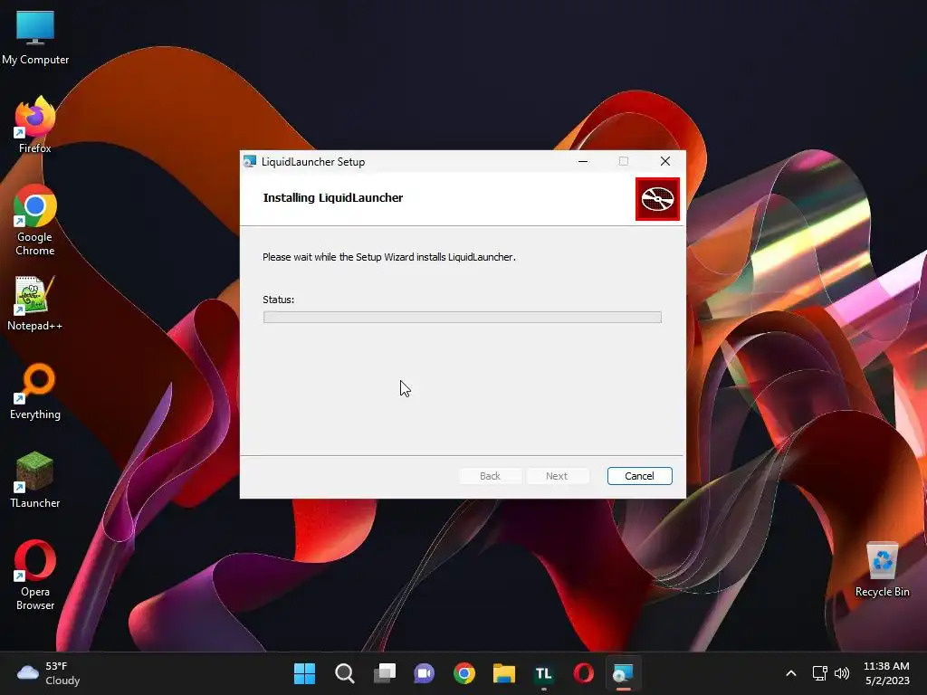Click the disabled Next button in Setup
The height and width of the screenshot is (695, 927).
[557, 476]
